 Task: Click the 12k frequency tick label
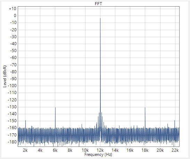pos(100,150)
